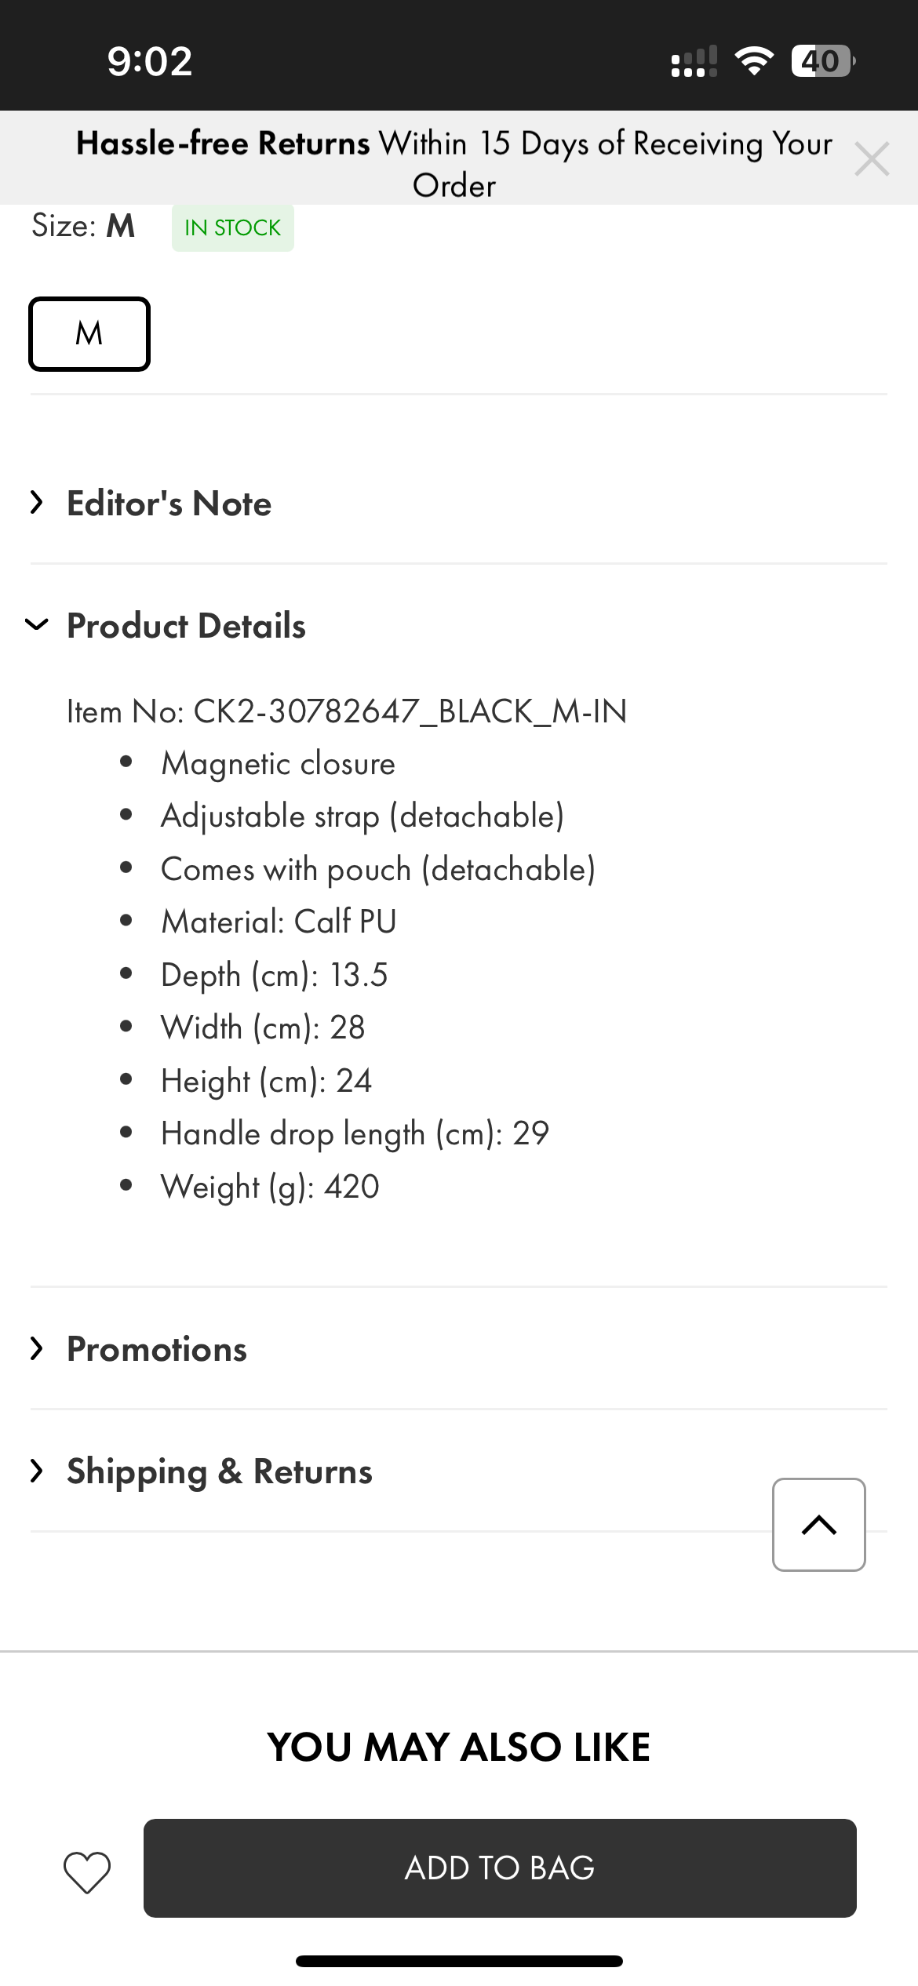The height and width of the screenshot is (1986, 918).
Task: Select size M option box
Action: [x=89, y=334]
